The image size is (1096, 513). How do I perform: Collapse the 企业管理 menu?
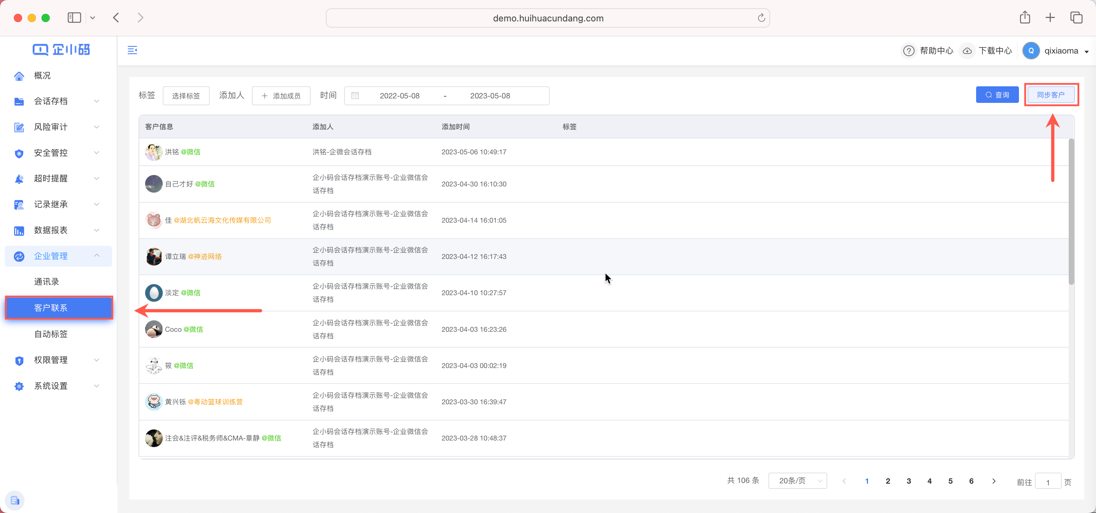[97, 255]
